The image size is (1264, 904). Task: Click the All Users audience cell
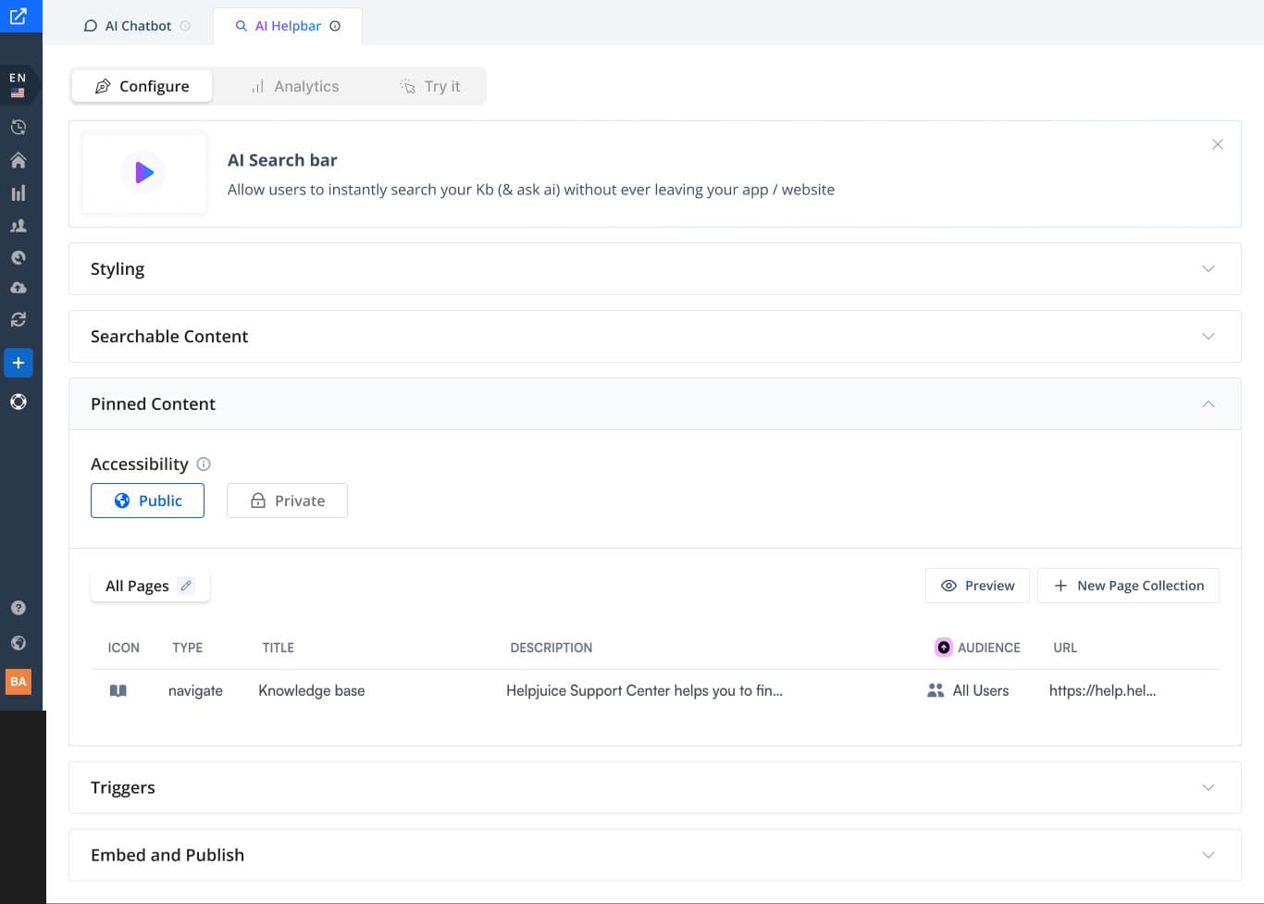(968, 691)
